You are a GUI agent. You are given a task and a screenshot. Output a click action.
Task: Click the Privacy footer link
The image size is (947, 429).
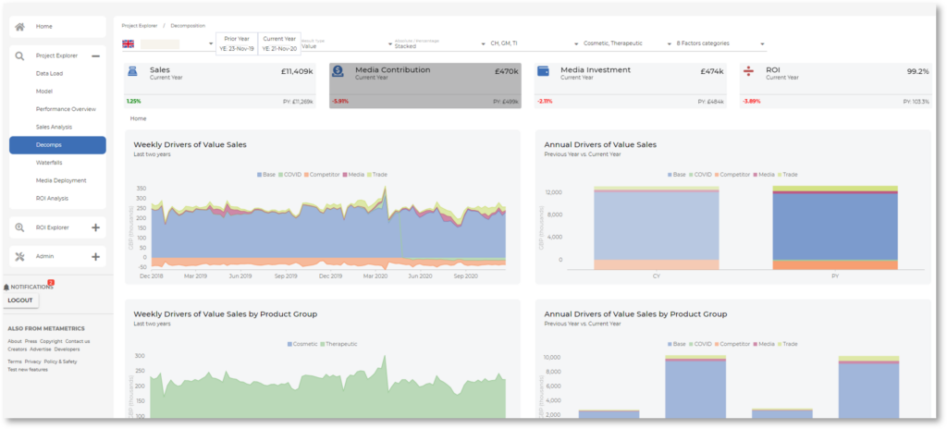point(32,362)
